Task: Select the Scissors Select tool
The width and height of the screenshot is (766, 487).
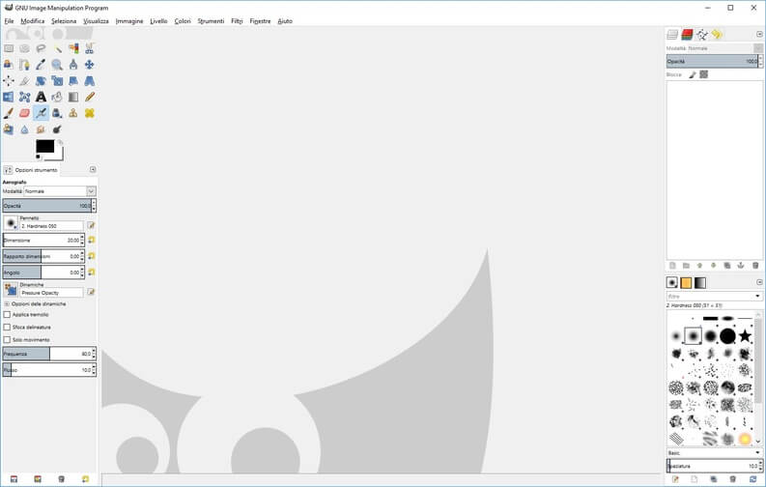Action: click(x=90, y=48)
